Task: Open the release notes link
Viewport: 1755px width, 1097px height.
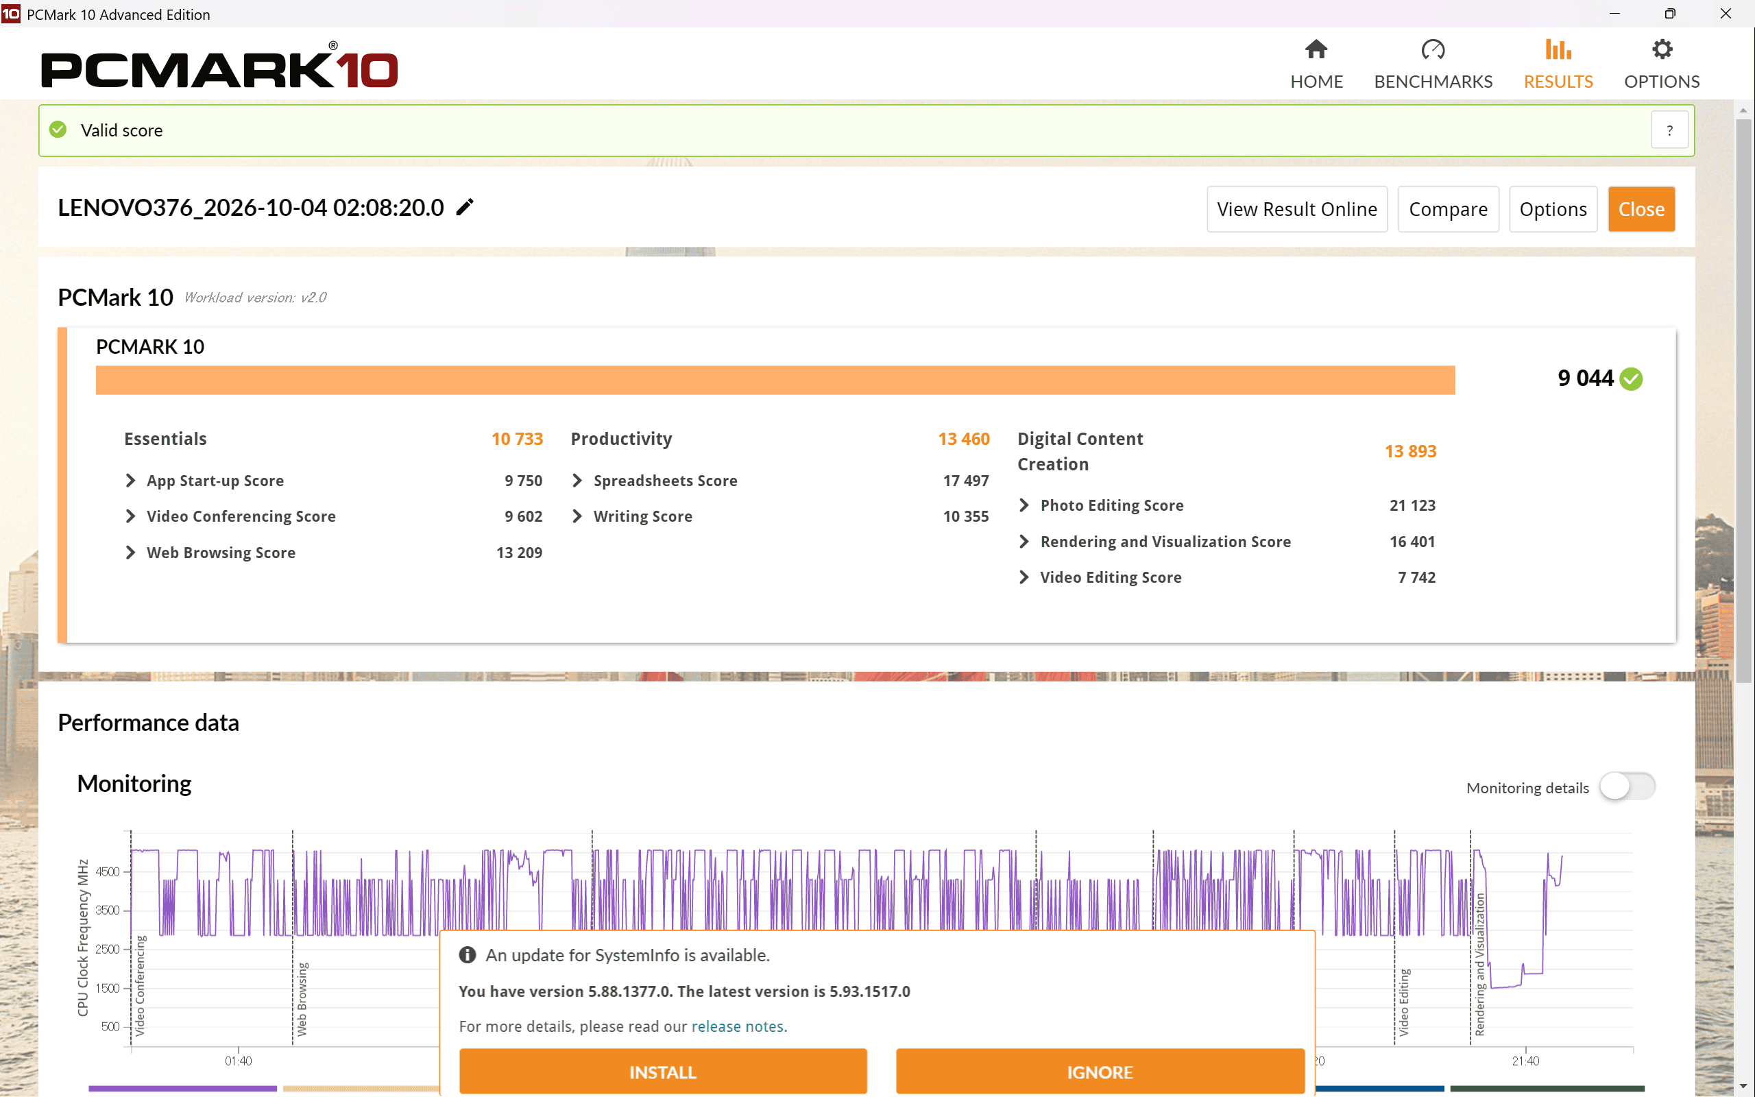Action: (738, 1026)
